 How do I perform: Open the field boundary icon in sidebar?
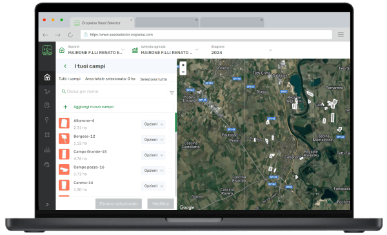[47, 135]
